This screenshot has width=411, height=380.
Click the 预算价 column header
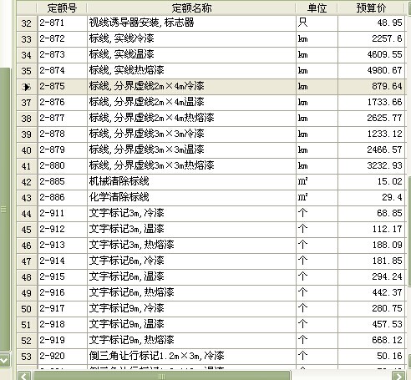pyautogui.click(x=371, y=8)
